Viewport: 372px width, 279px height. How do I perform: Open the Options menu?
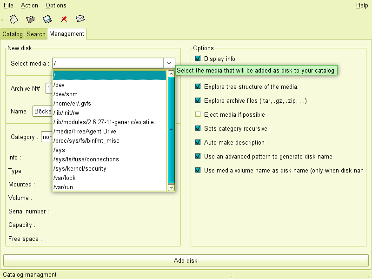(56, 5)
